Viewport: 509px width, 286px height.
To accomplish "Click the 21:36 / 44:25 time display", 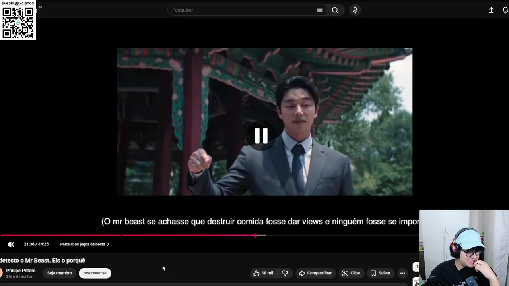I will (x=36, y=244).
